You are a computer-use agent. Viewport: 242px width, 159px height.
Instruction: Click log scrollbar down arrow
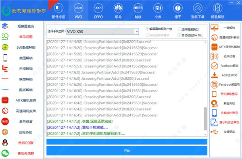point(205,135)
